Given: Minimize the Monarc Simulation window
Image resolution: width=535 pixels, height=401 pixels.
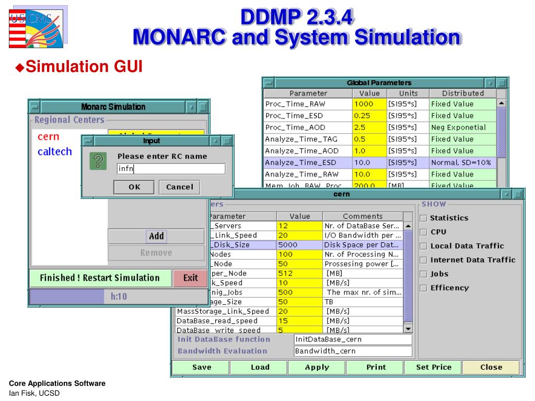Looking at the screenshot, I should point(191,107).
